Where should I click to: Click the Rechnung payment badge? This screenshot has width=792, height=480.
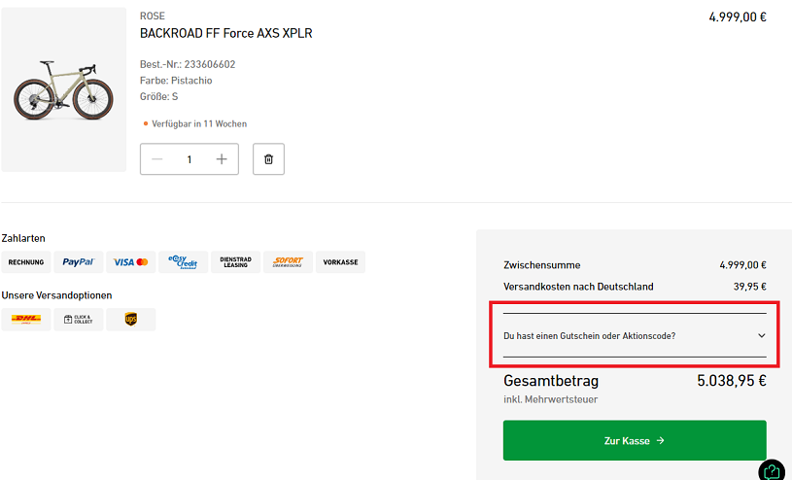pyautogui.click(x=26, y=262)
